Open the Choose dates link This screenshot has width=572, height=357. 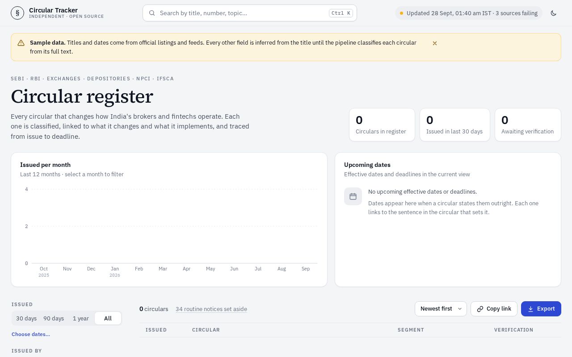31,334
